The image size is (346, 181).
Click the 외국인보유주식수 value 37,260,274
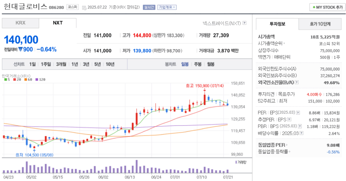tap(330, 76)
